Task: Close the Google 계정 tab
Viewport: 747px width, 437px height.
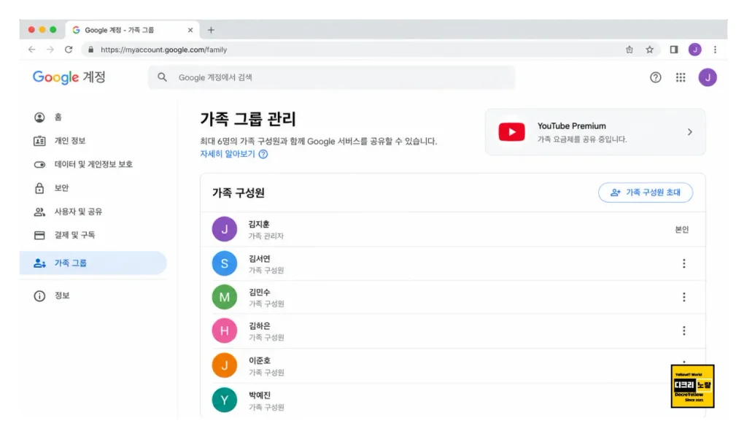Action: [x=190, y=30]
